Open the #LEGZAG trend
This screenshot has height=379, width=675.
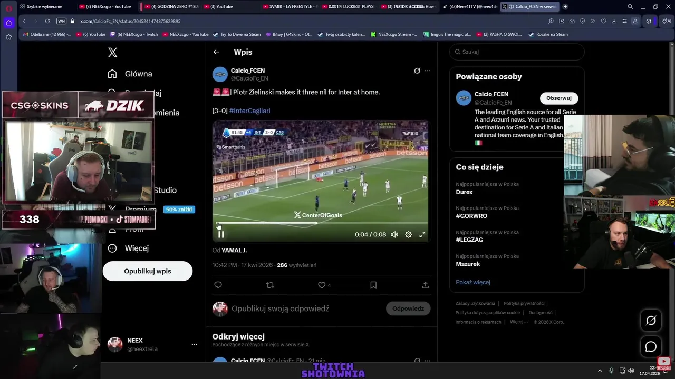point(469,240)
